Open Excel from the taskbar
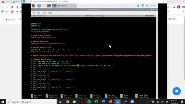The height and width of the screenshot is (104, 185). (x=96, y=102)
